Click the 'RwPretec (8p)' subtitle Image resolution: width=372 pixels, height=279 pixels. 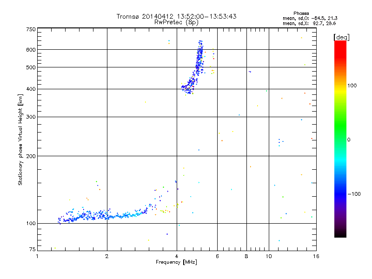176,22
